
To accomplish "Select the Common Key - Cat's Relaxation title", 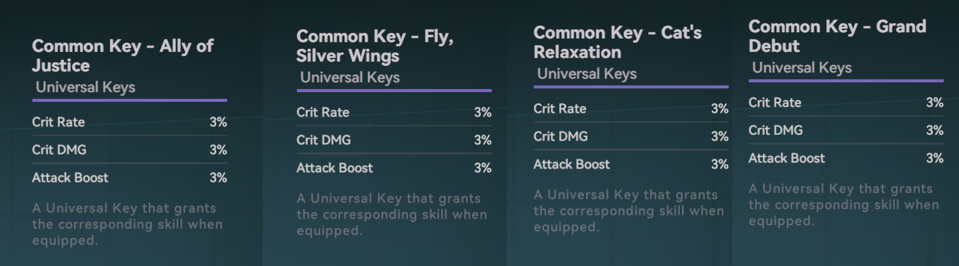I will click(618, 42).
